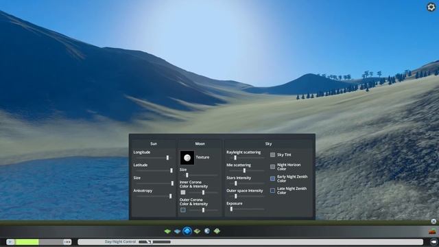Click the Day/Night Control slider
Screen dimensions: 439x247
coord(154,242)
